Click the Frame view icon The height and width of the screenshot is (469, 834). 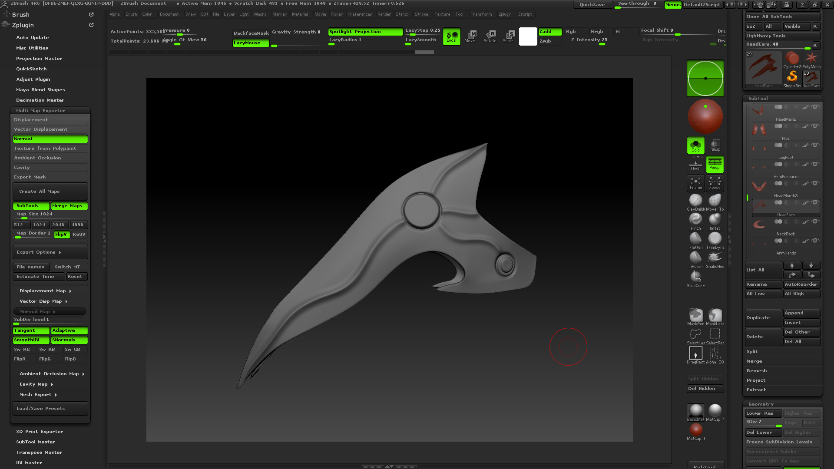[x=695, y=183]
